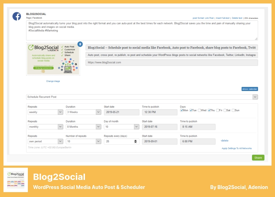Open the Blog2Social post preview image
275x197 pixels.
pyautogui.click(x=53, y=59)
